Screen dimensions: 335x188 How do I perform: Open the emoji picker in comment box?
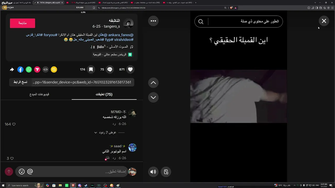(22, 172)
